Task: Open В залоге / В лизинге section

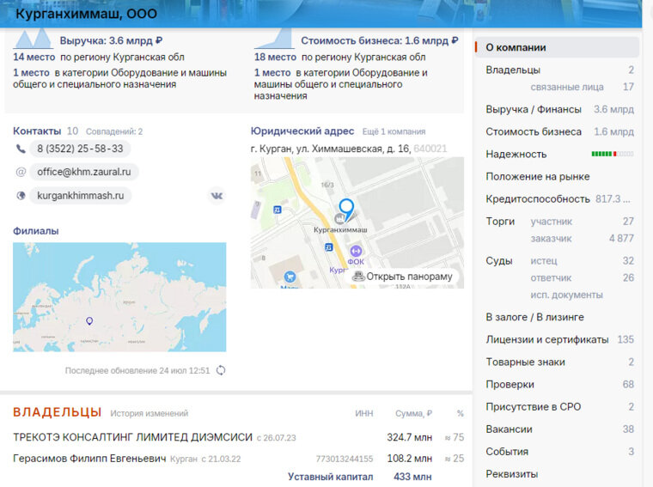Action: click(x=534, y=317)
